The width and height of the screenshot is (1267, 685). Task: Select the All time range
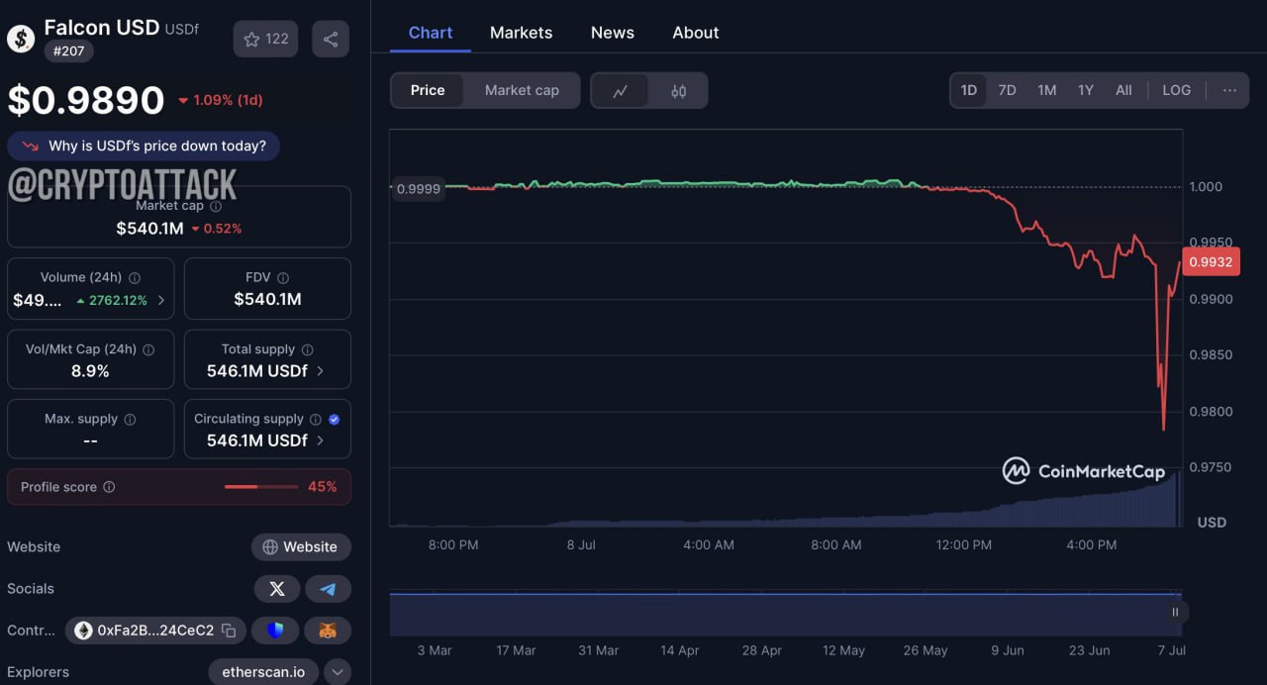1123,90
